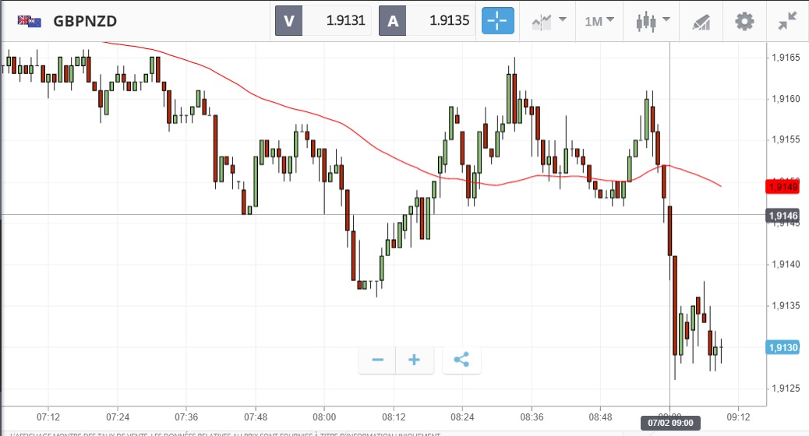Screen dimensions: 809x436
Task: Click the GBPNZD instrument name
Action: (85, 21)
